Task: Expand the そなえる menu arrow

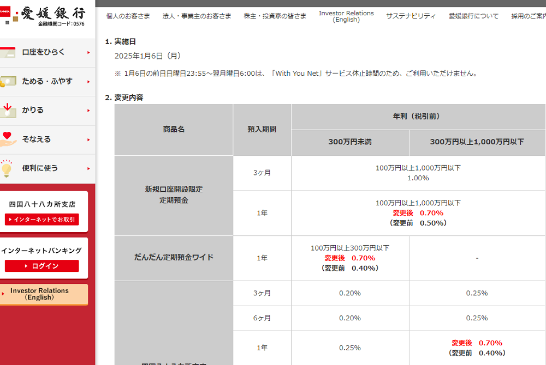Action: point(88,139)
